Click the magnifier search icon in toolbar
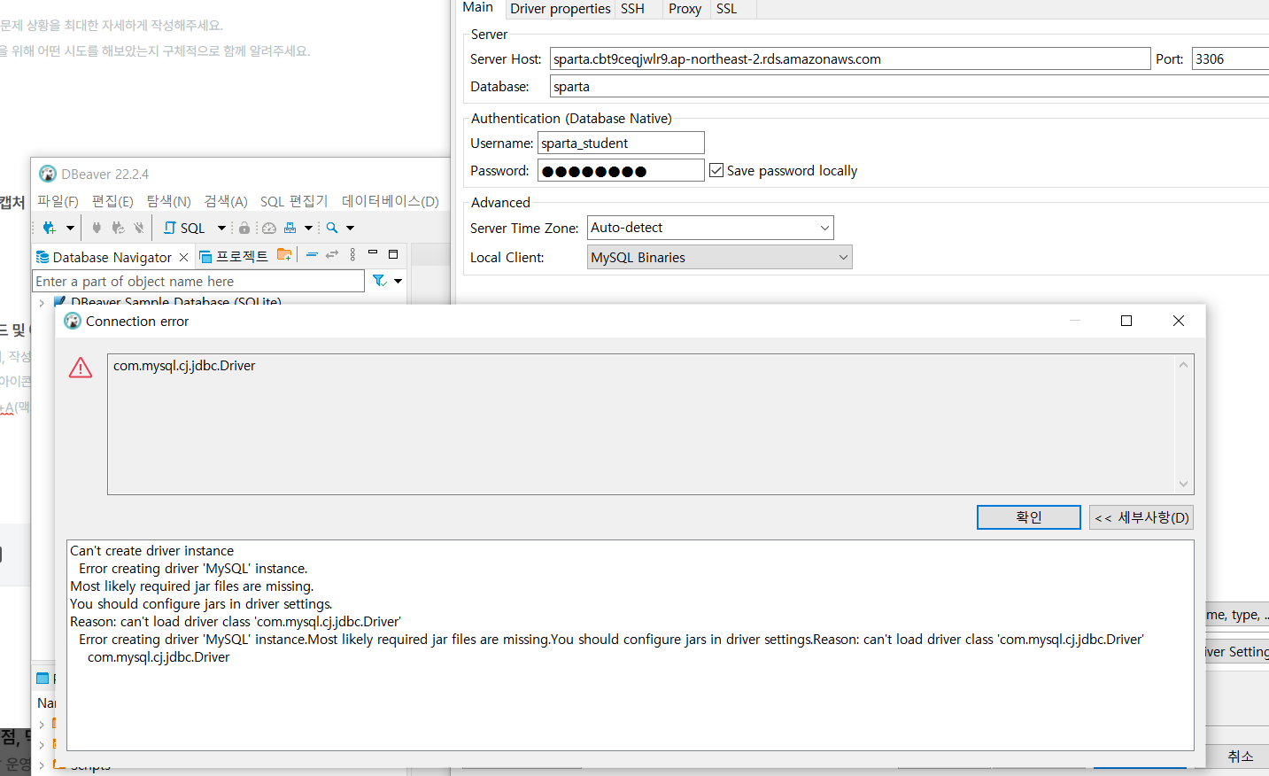 (x=332, y=228)
